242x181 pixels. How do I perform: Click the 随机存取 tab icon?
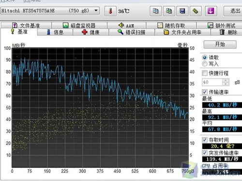point(160,25)
